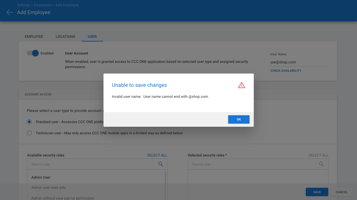Switch to the EMPLOYEE tab

(x=34, y=37)
